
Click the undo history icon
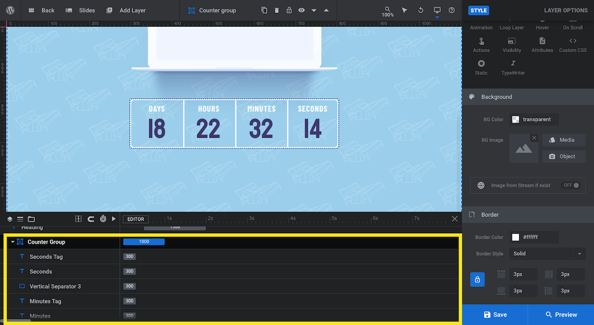[421, 10]
